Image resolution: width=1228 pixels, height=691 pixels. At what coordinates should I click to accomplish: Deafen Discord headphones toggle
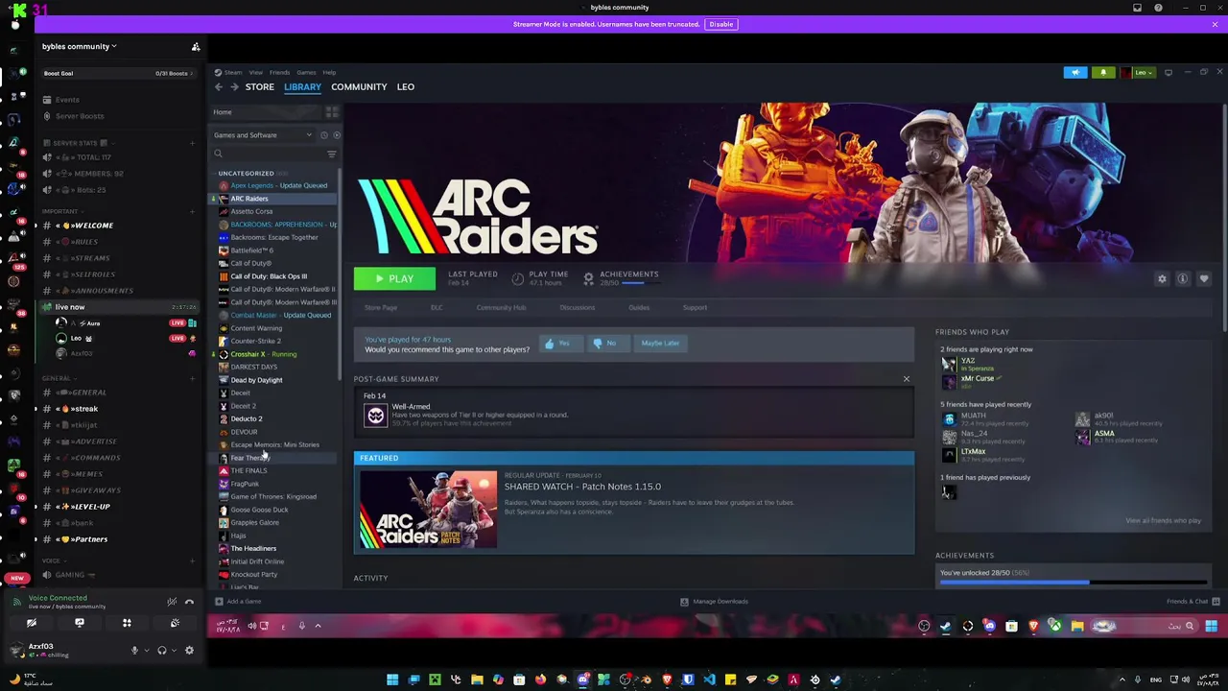tap(161, 651)
